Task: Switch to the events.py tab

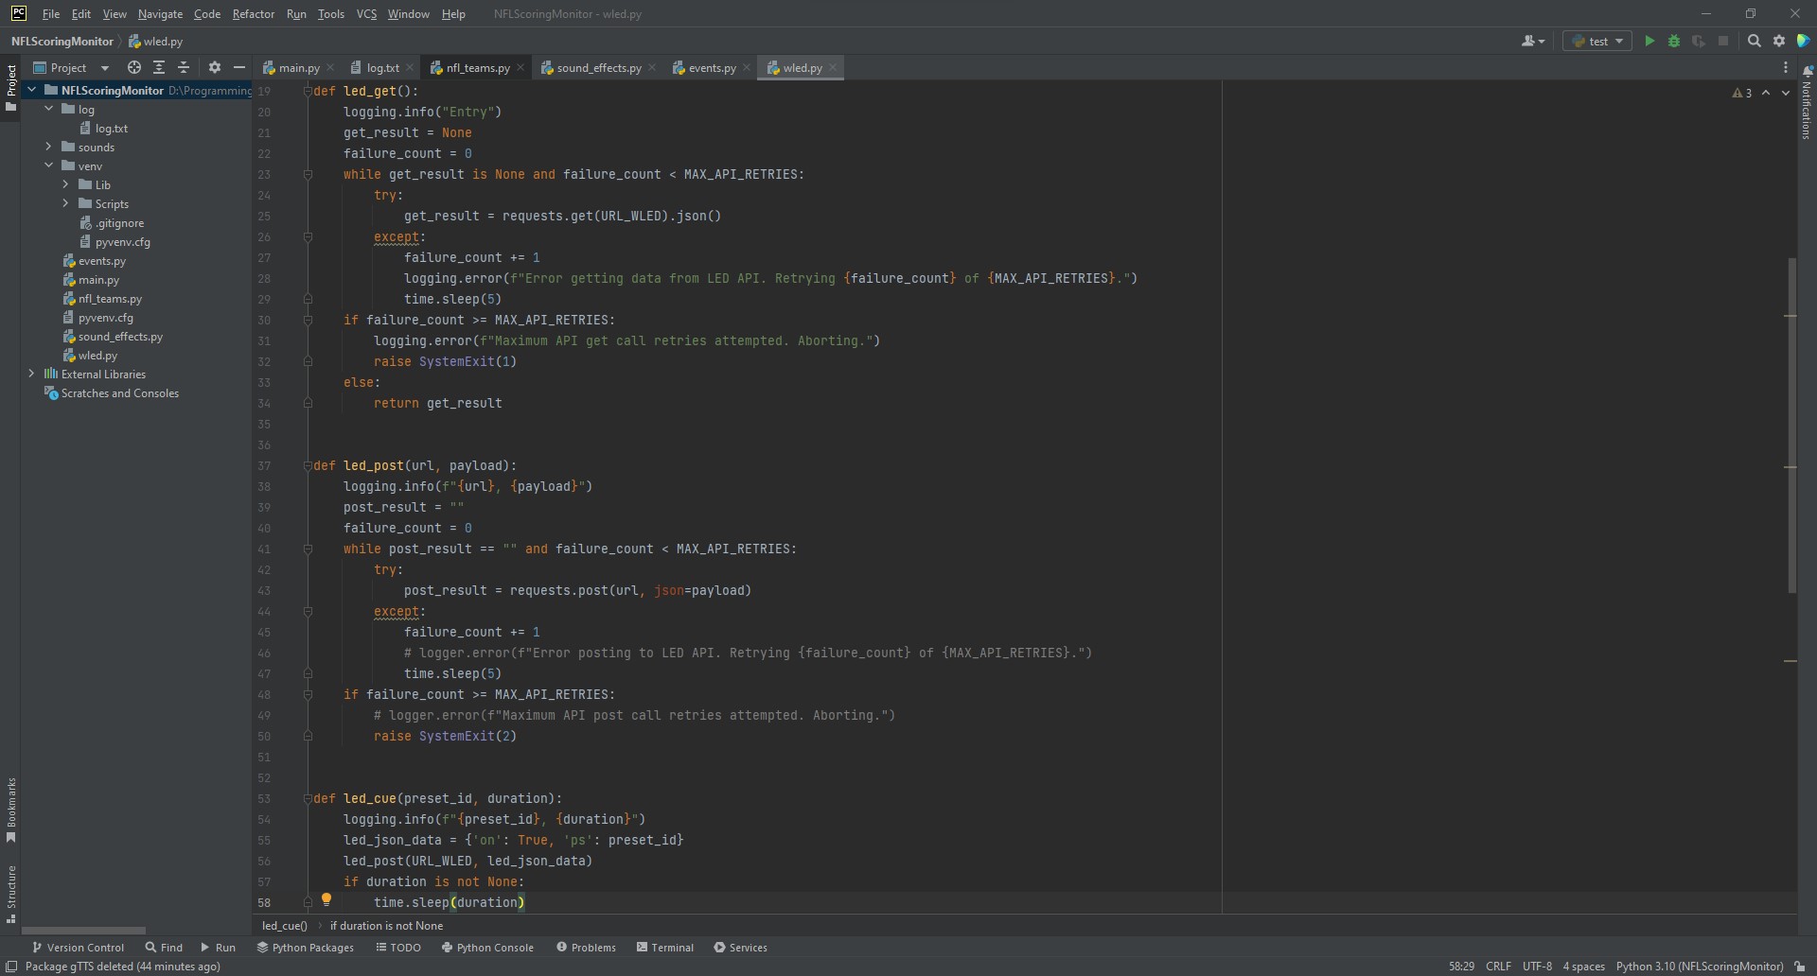Action: click(711, 67)
